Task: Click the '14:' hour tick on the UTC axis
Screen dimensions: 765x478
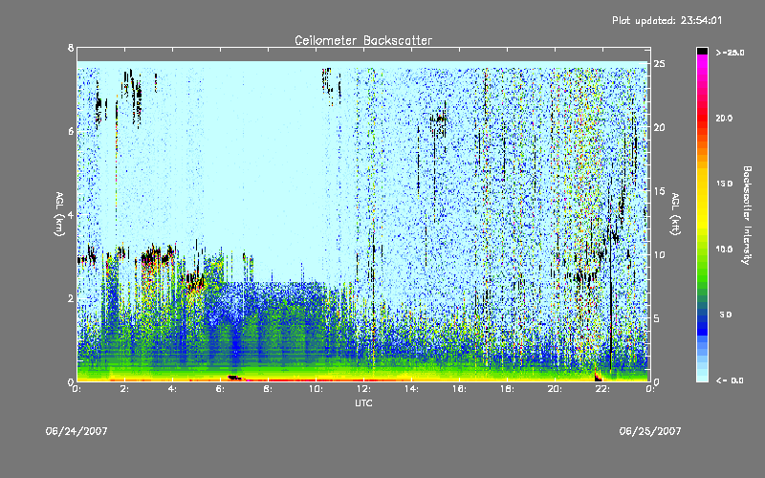Action: tap(411, 389)
